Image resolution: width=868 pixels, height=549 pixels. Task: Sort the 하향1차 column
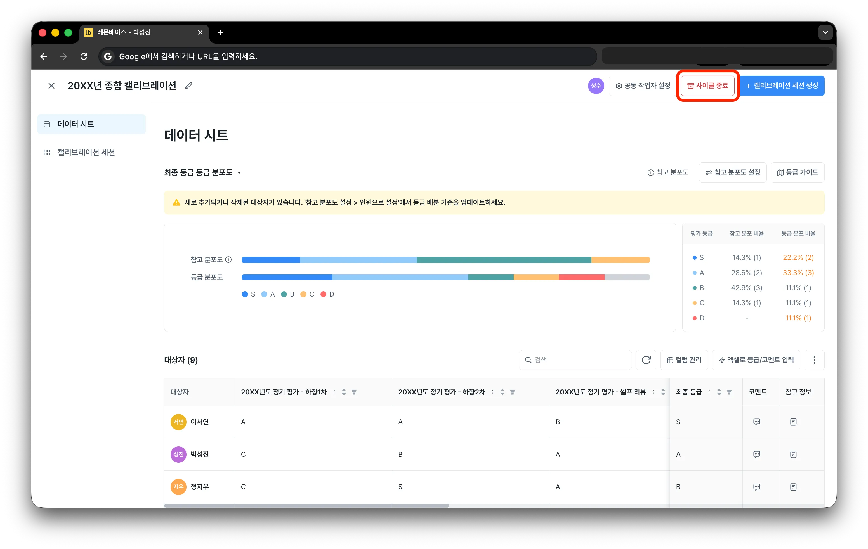tap(344, 392)
